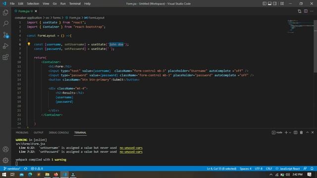This screenshot has width=317, height=178.
Task: Open Customize Layout icon in title bar
Action: pyautogui.click(x=282, y=3)
